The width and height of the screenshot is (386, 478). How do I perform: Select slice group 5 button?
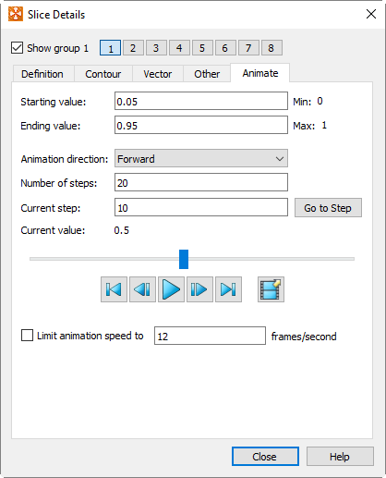[202, 48]
